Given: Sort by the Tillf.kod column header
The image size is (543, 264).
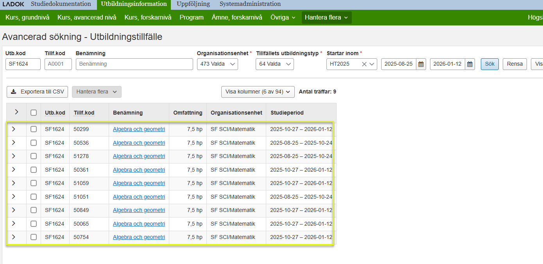Looking at the screenshot, I should [x=84, y=113].
